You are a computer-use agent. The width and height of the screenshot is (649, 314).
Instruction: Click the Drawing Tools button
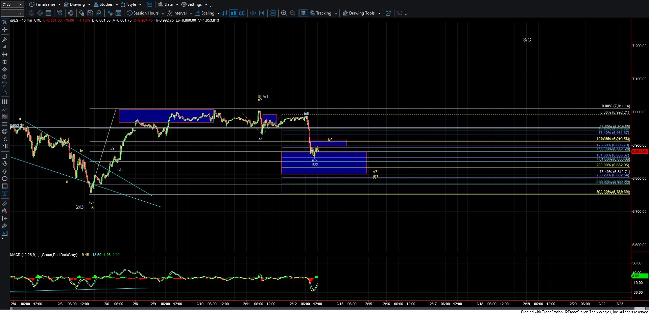coord(361,13)
